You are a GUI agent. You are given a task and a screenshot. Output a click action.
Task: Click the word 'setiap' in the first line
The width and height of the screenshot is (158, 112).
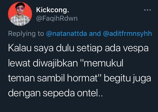(x=89, y=49)
